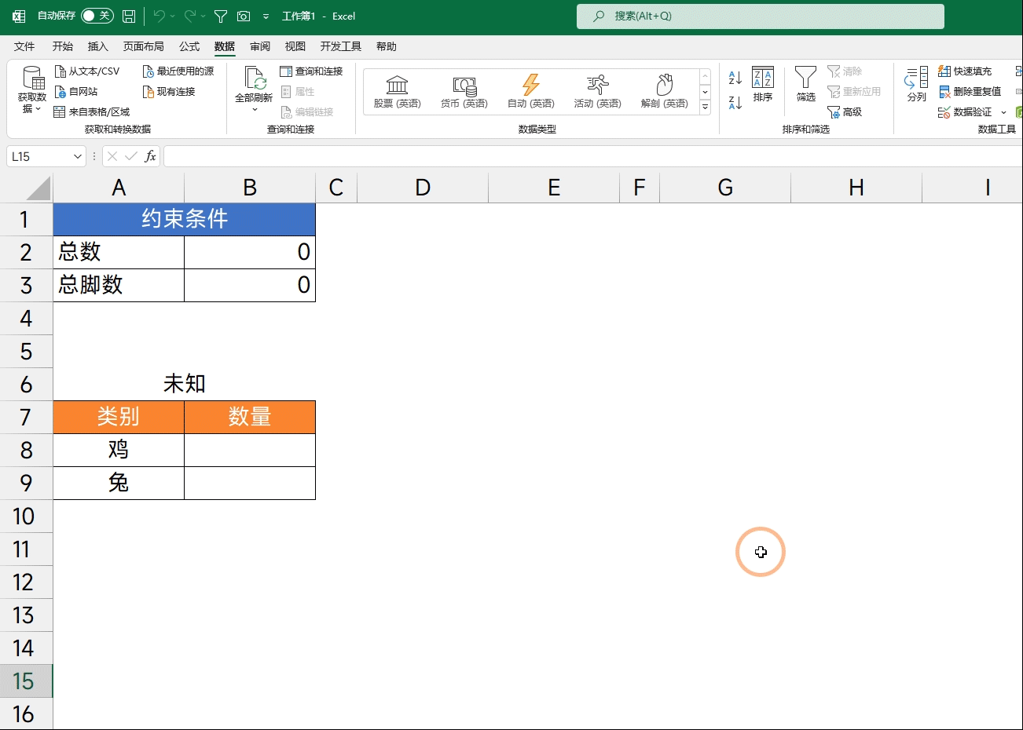Choose 自网站 (From Web) import
Screen dimensions: 1023x730
click(x=75, y=91)
